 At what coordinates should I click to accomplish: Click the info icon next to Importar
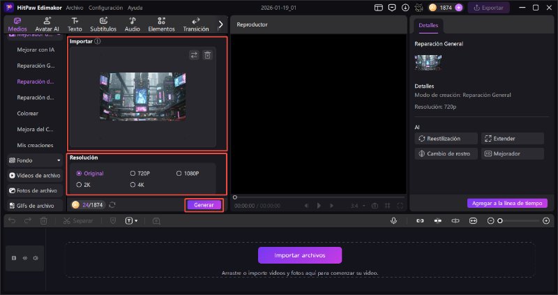click(x=97, y=41)
